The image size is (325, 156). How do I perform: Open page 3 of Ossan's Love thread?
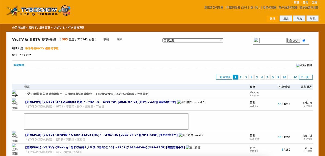[x=202, y=135]
